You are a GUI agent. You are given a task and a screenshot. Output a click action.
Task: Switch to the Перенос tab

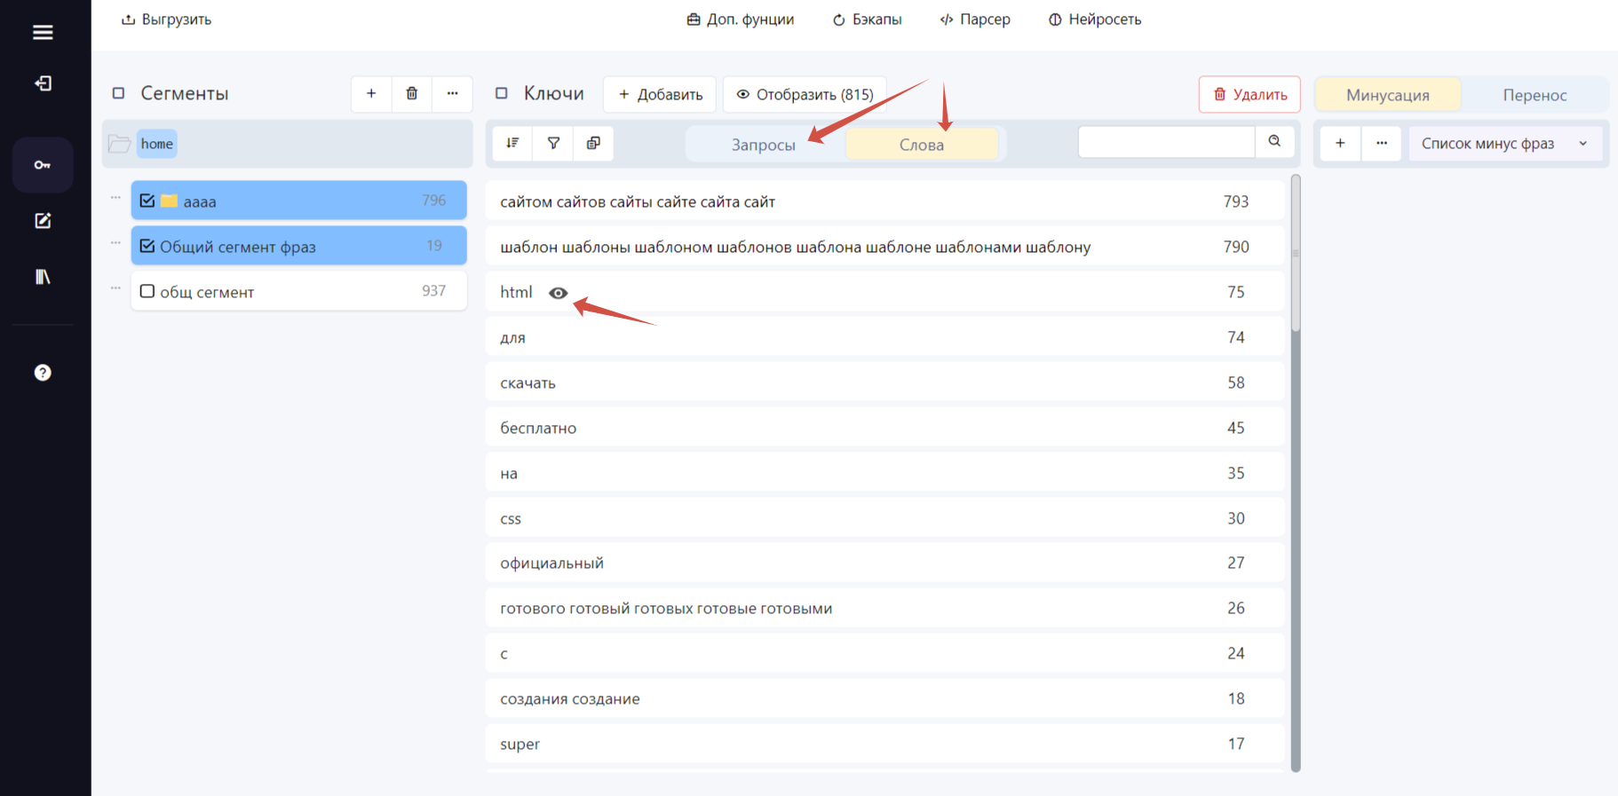click(1535, 95)
